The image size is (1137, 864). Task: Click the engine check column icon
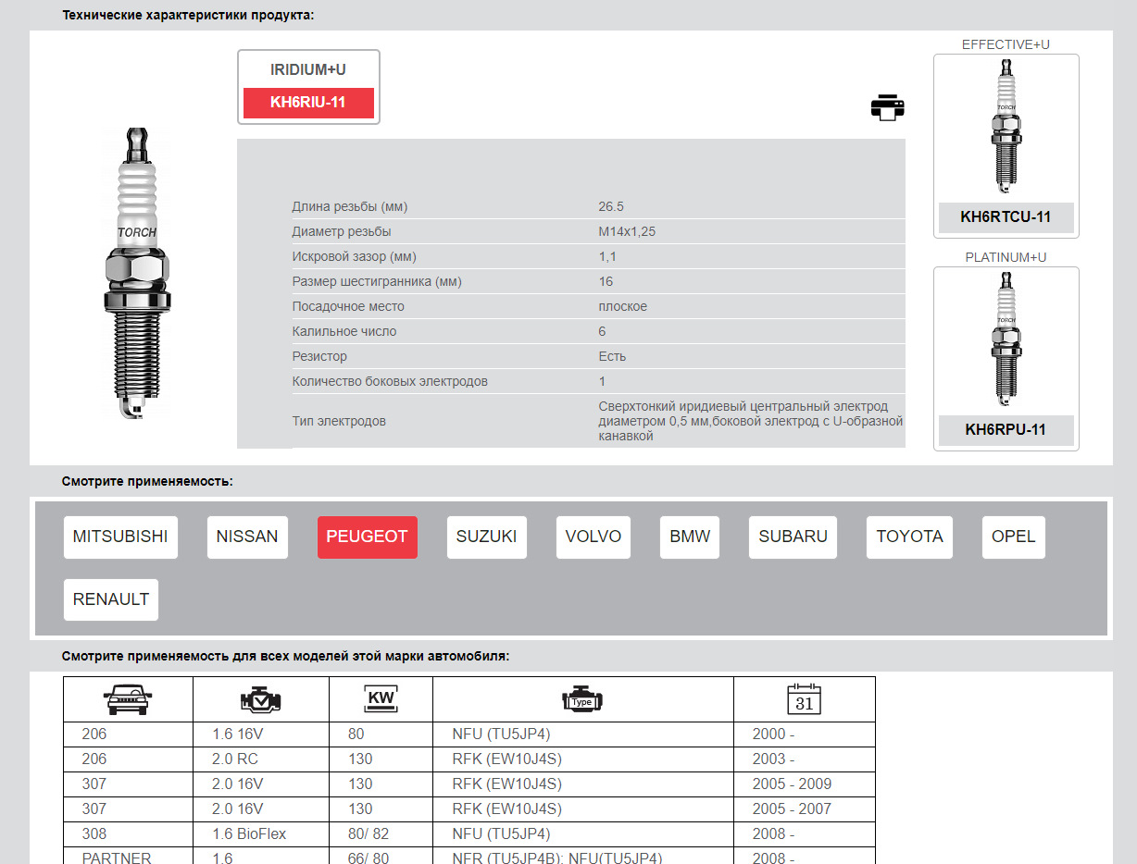pyautogui.click(x=260, y=700)
